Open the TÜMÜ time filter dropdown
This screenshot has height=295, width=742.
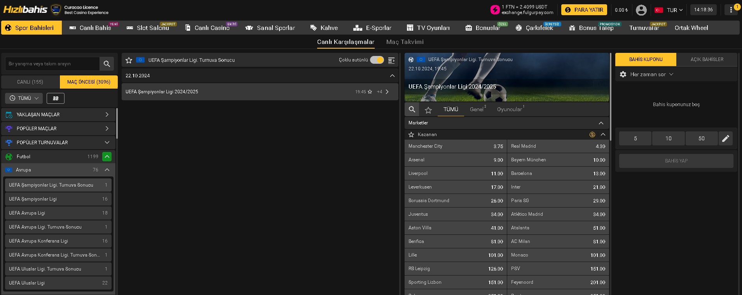tap(24, 98)
